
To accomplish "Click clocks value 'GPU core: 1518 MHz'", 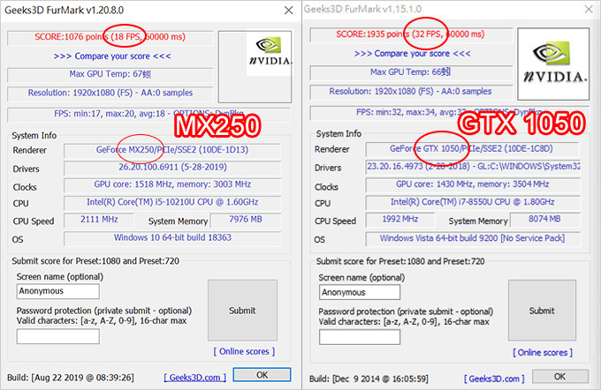I will click(x=172, y=184).
